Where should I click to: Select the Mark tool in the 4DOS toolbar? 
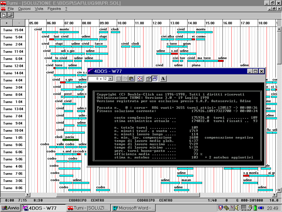pyautogui.click(x=118, y=79)
